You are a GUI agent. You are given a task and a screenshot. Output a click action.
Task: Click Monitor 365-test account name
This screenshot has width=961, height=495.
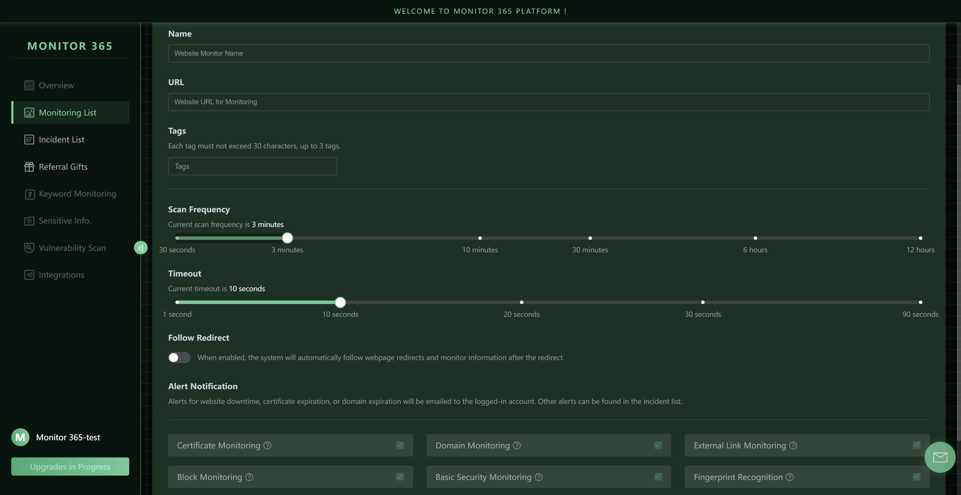pos(68,437)
